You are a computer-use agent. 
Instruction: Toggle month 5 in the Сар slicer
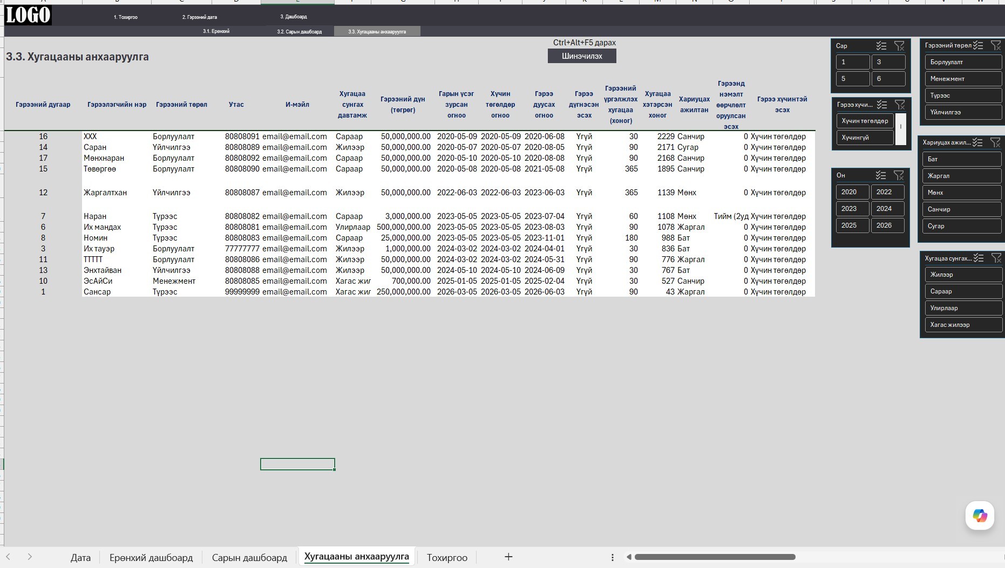click(x=853, y=79)
